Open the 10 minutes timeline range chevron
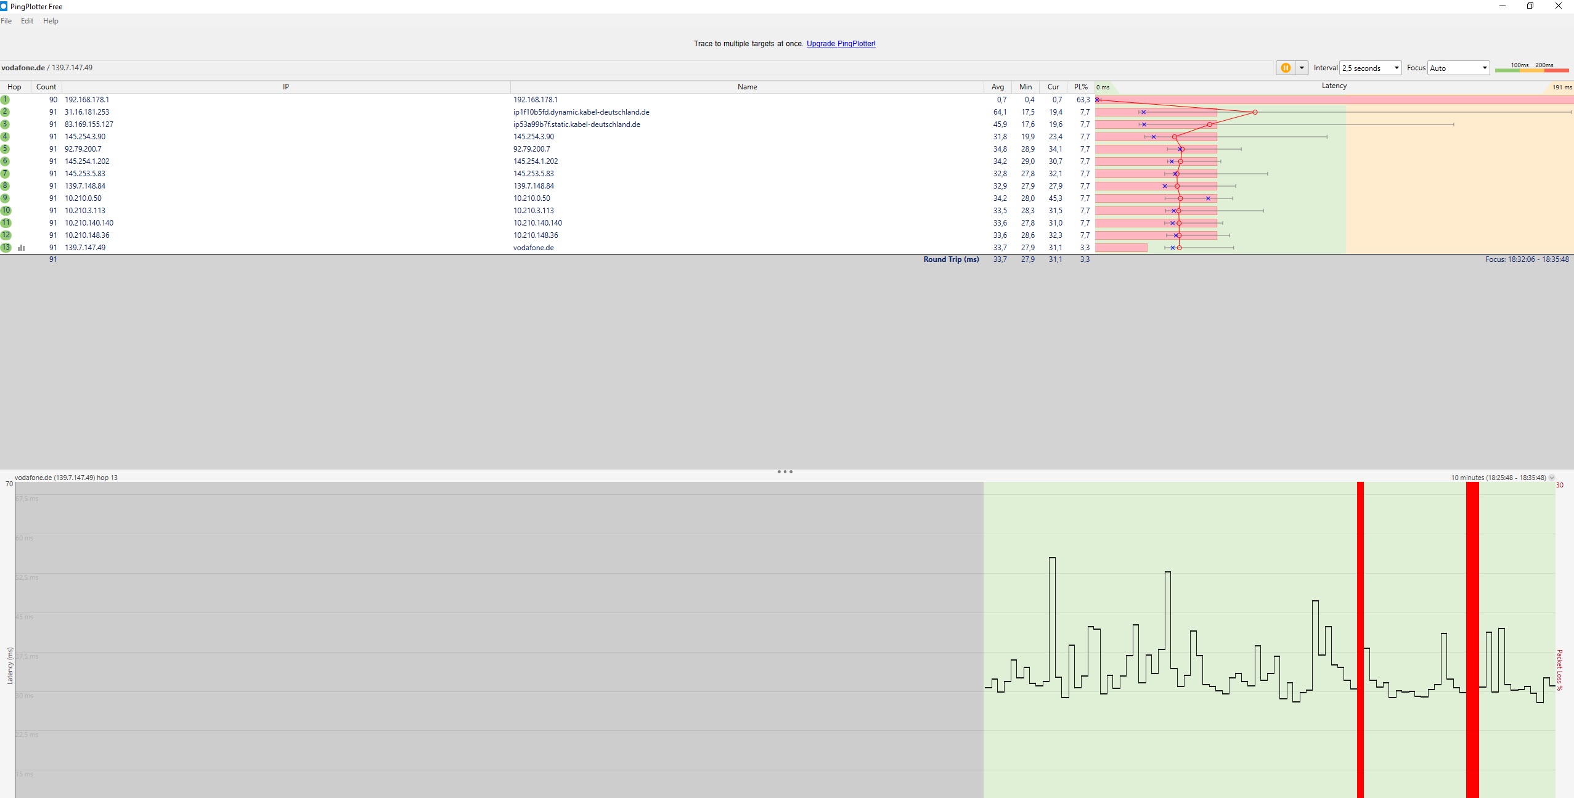 [1552, 478]
